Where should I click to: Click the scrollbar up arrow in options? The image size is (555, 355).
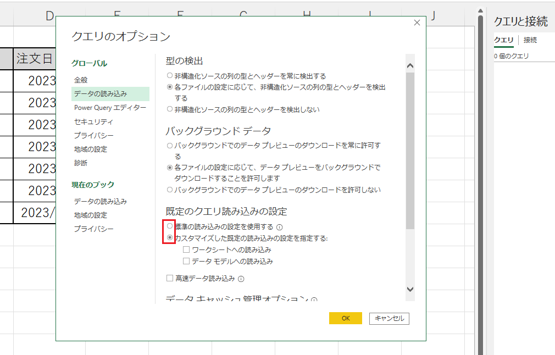pos(410,66)
